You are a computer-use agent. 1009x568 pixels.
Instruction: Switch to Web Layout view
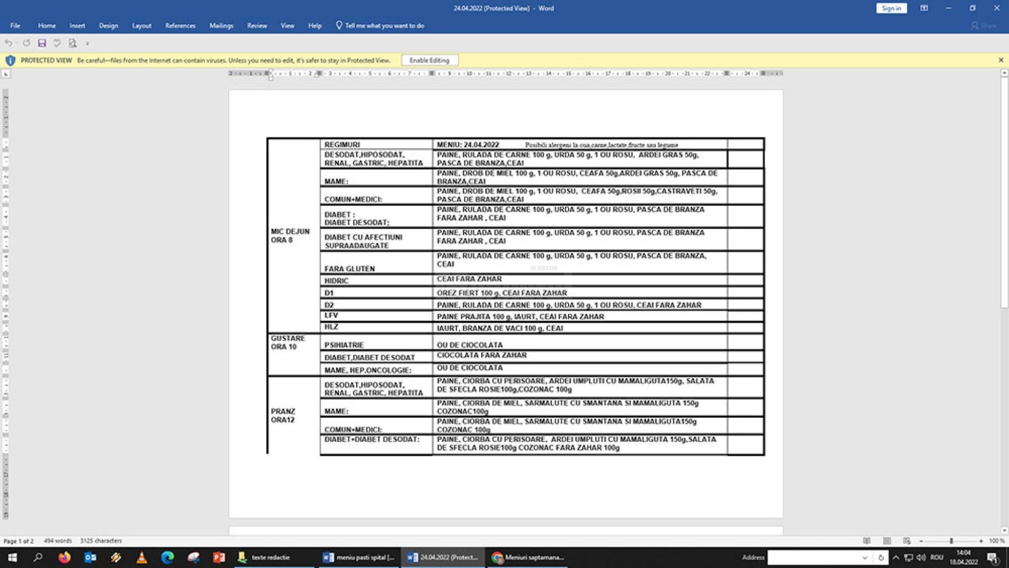click(907, 541)
